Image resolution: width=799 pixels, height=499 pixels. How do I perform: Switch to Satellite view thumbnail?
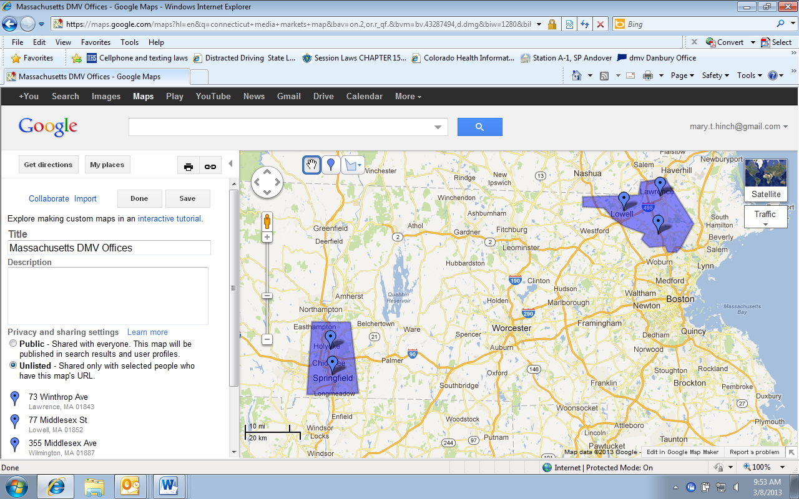point(766,180)
